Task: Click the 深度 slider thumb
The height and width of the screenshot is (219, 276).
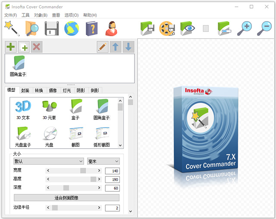Action: (x=66, y=188)
